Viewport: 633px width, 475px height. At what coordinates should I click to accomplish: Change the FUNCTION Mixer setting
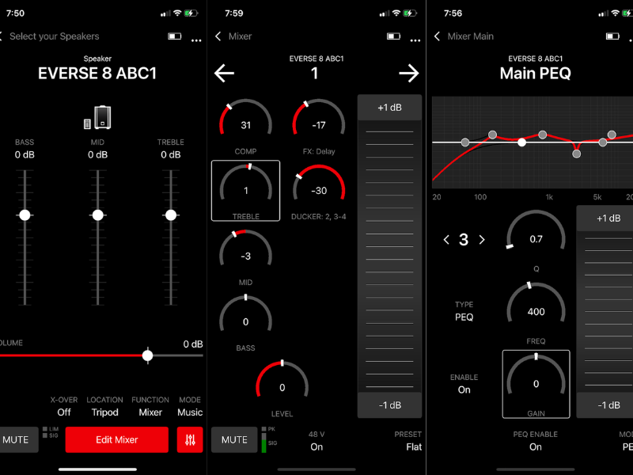pyautogui.click(x=150, y=406)
